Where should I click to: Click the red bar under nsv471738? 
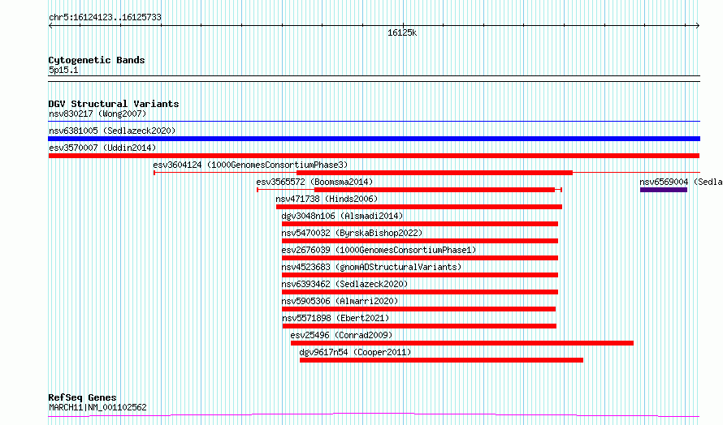click(419, 207)
